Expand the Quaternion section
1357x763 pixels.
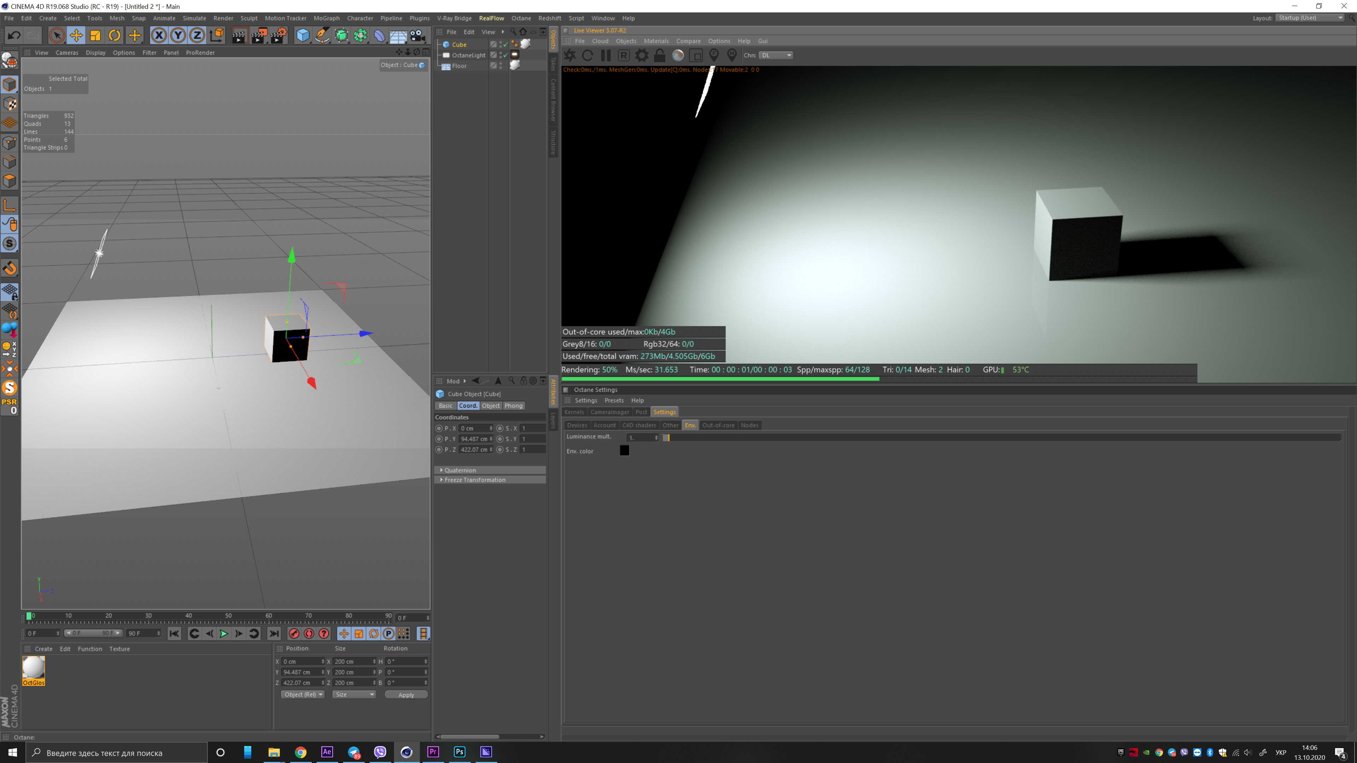click(x=490, y=470)
